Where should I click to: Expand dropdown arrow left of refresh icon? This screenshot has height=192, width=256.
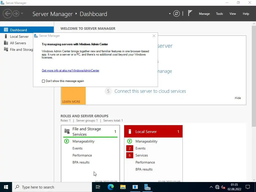[170, 14]
